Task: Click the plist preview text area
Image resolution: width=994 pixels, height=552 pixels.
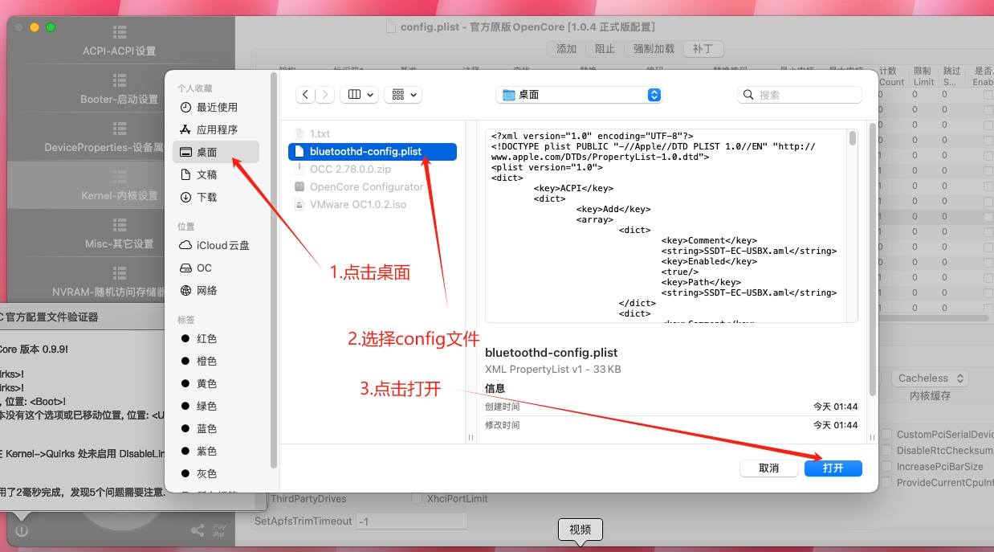Action: coord(666,226)
